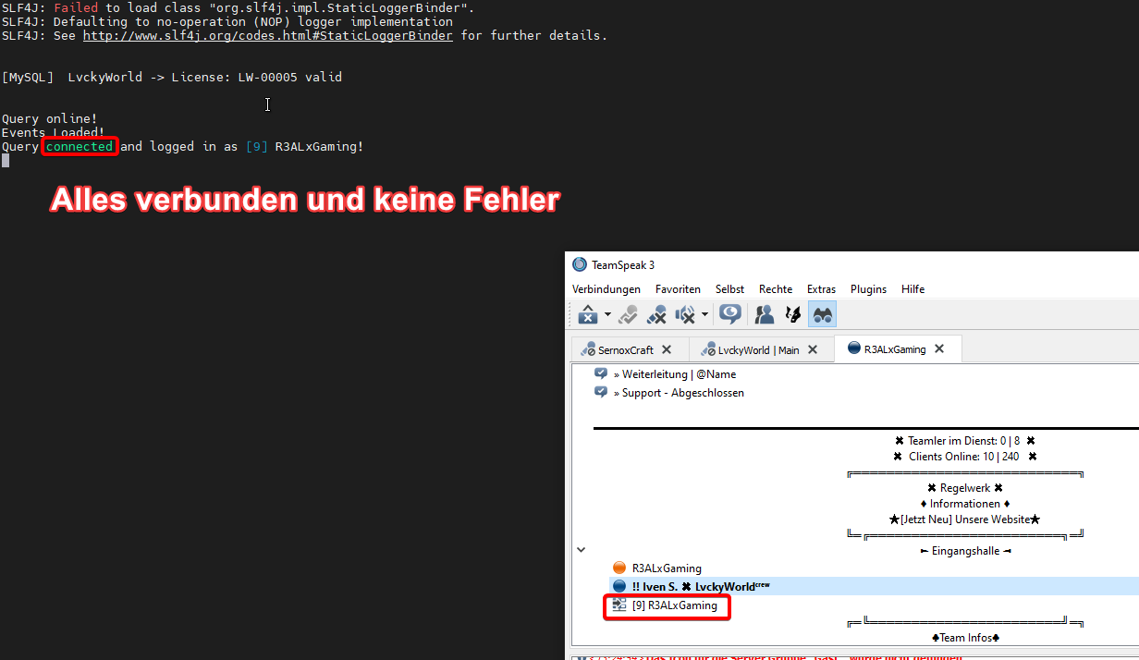Image resolution: width=1139 pixels, height=660 pixels.
Task: Toggle the microphone mute toolbar icon
Action: point(656,315)
